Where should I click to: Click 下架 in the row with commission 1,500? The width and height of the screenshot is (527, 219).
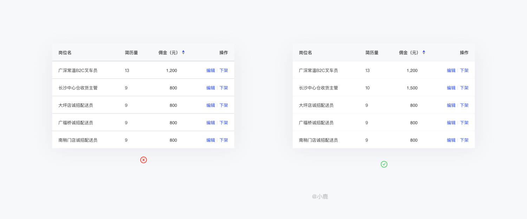pyautogui.click(x=464, y=88)
